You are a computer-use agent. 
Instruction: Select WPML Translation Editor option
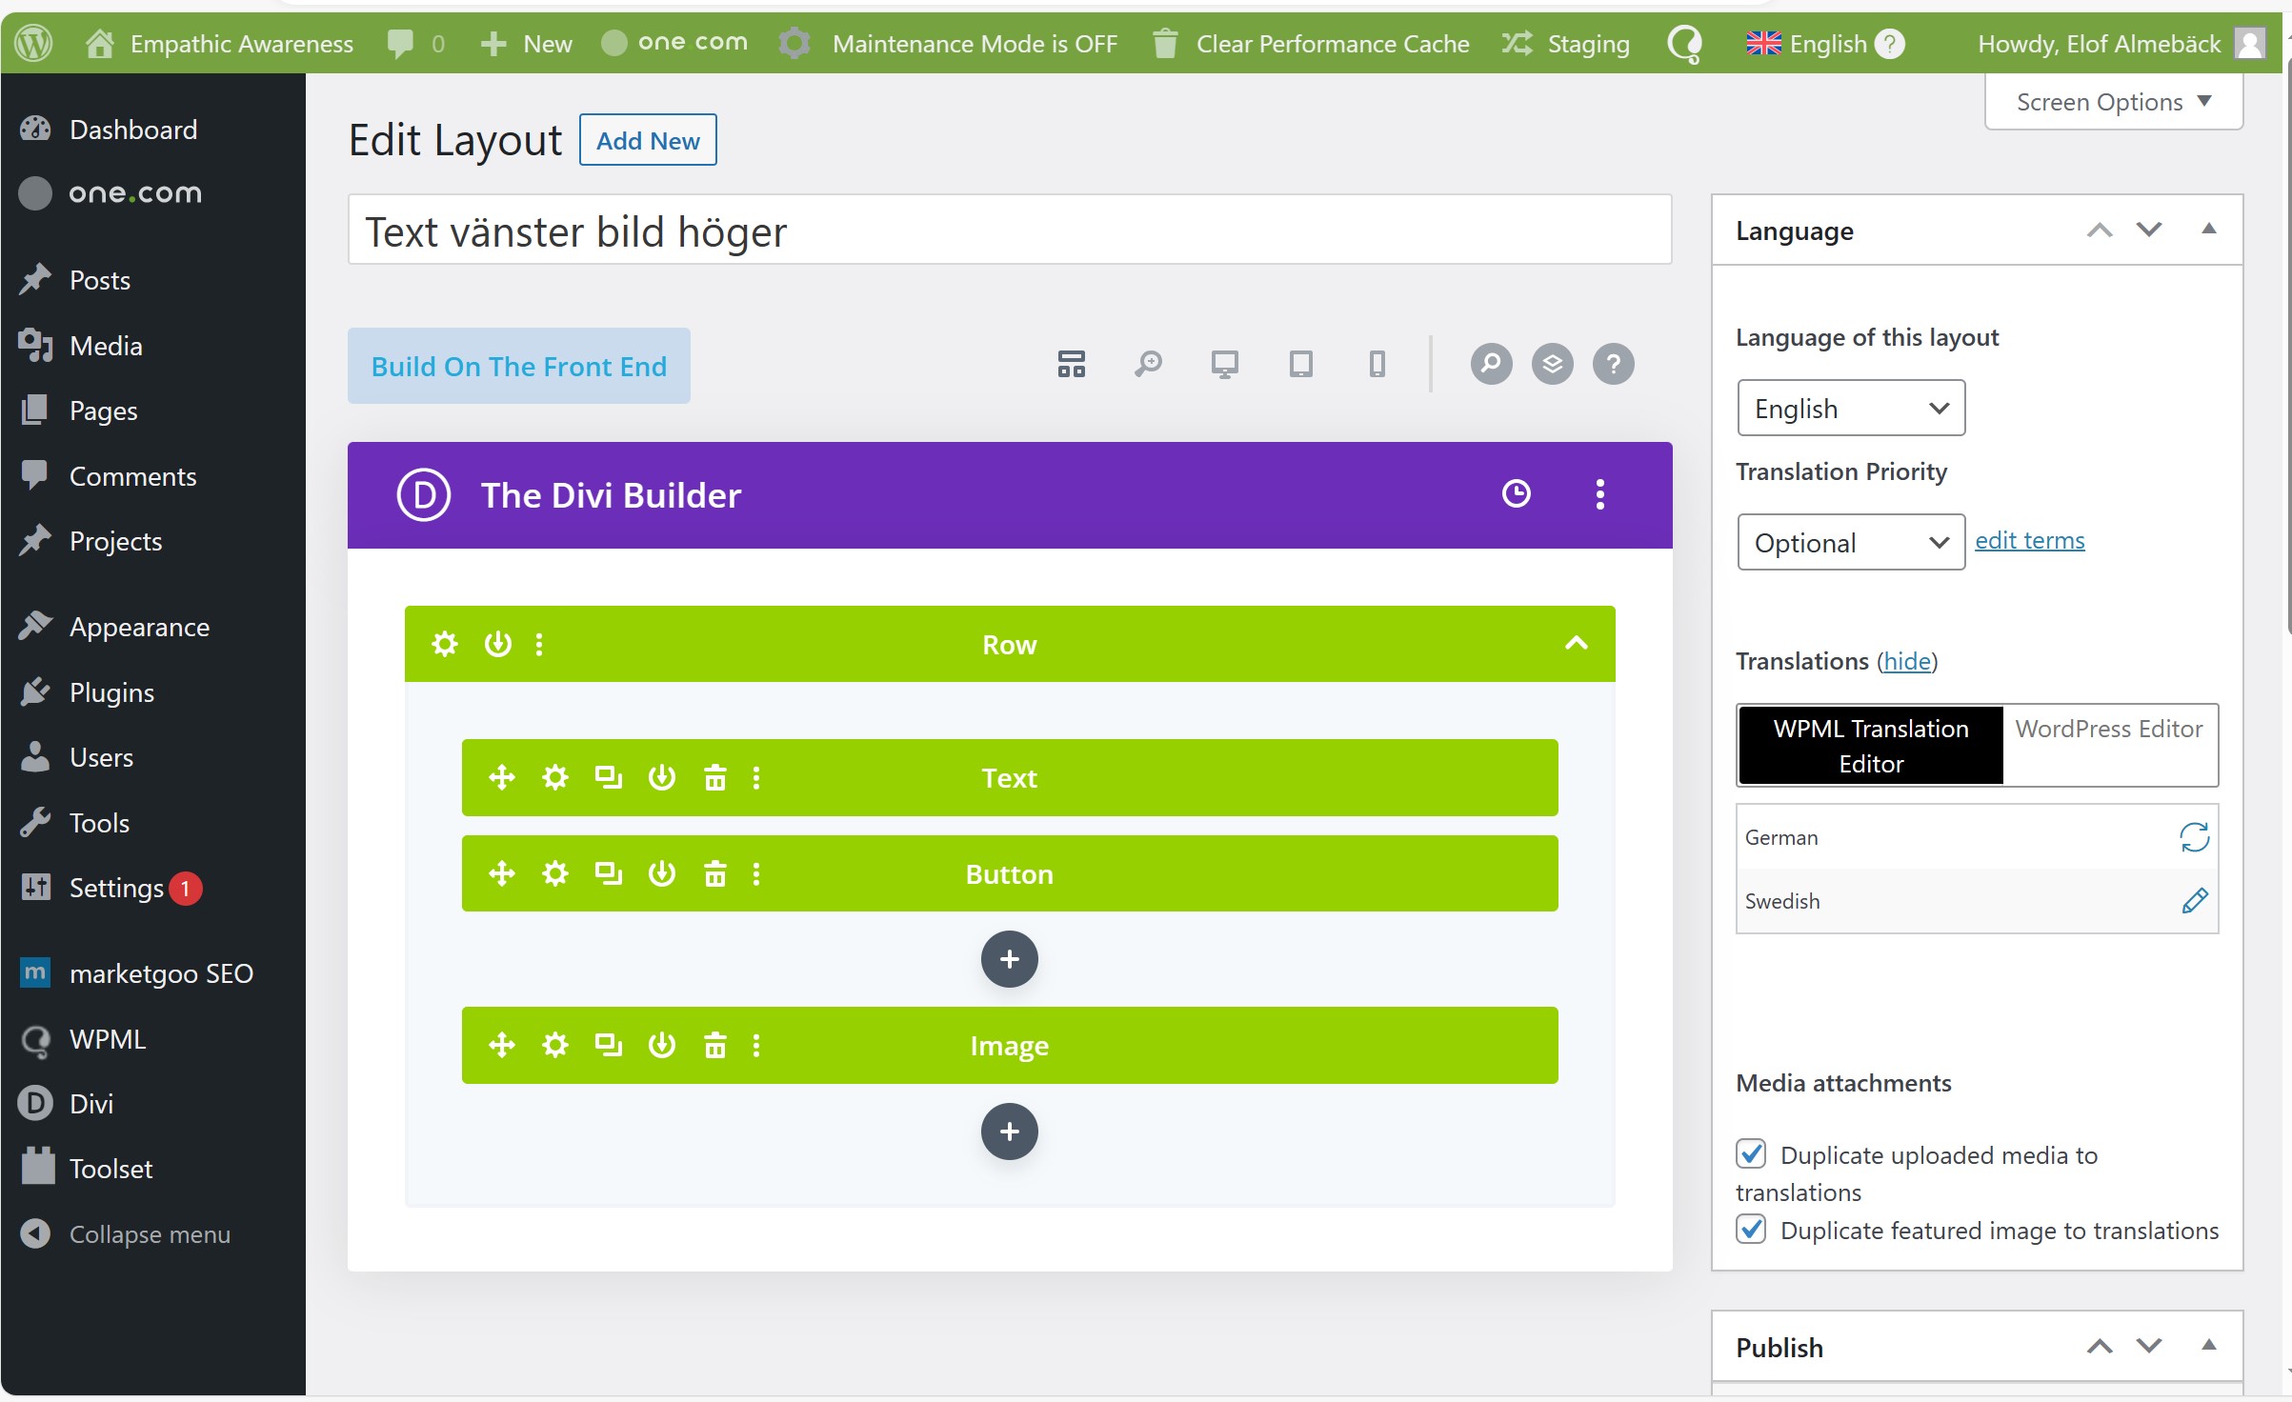(1871, 746)
